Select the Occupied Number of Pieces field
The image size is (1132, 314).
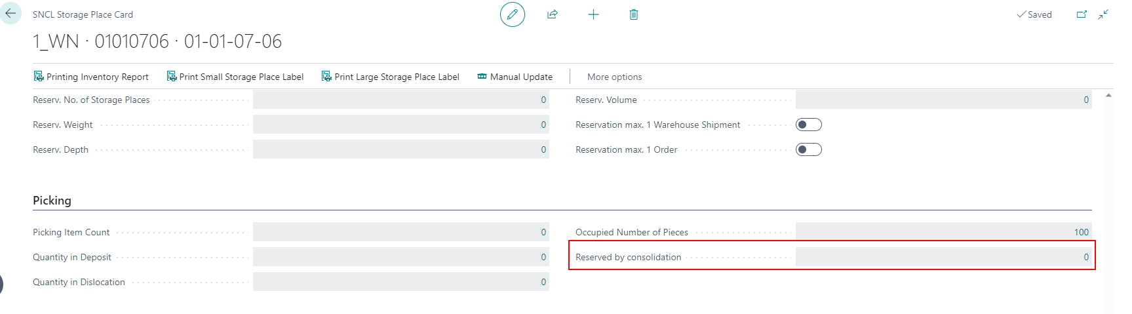click(943, 232)
